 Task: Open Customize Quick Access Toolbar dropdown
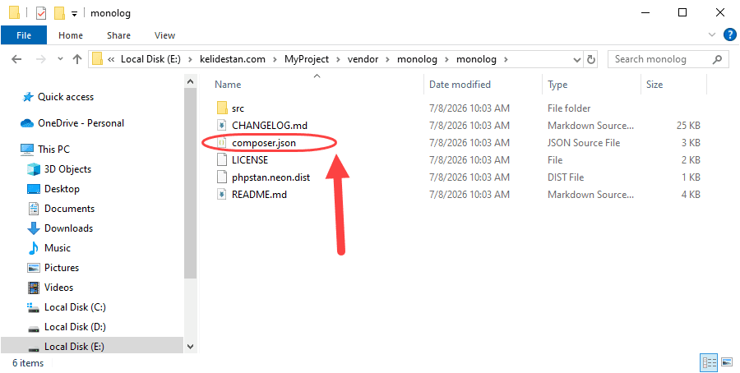pyautogui.click(x=74, y=14)
